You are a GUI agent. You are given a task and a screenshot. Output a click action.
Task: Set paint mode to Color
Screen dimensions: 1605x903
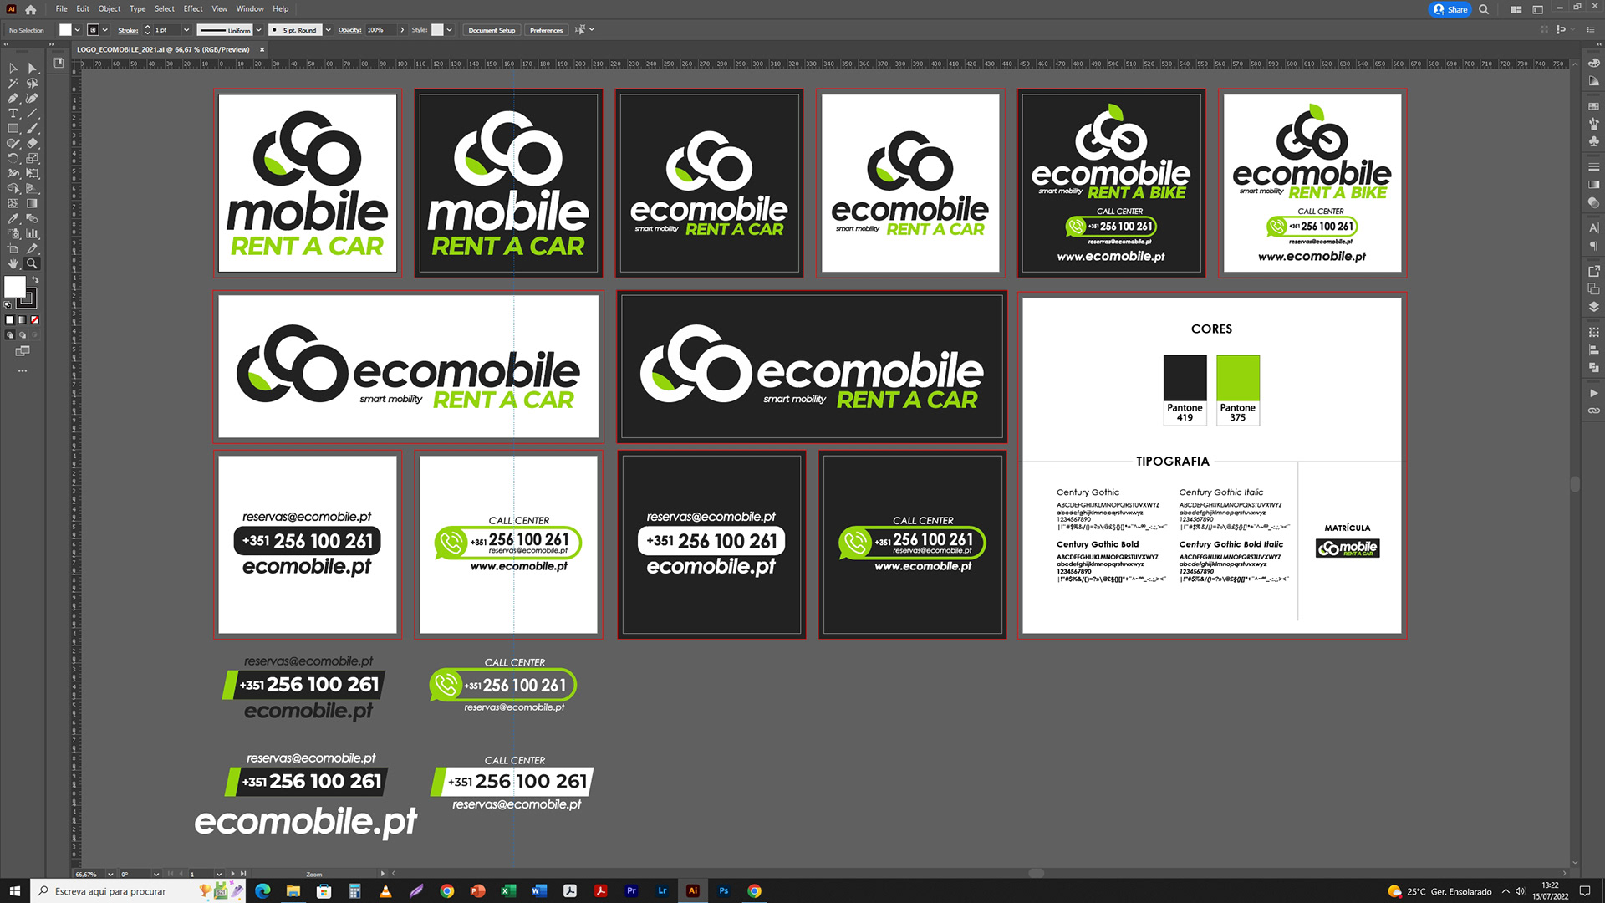tap(10, 320)
